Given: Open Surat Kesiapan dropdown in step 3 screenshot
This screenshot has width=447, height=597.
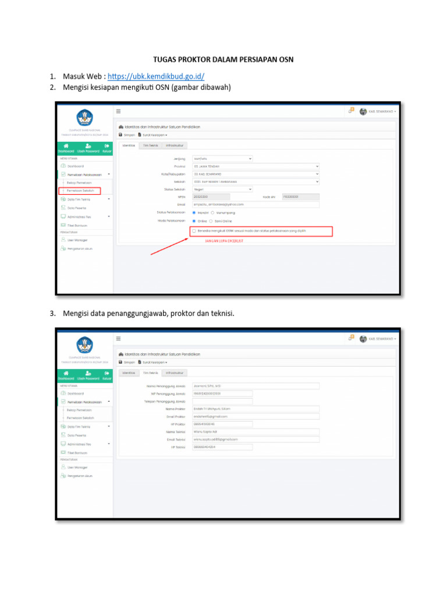Looking at the screenshot, I should click(x=153, y=362).
